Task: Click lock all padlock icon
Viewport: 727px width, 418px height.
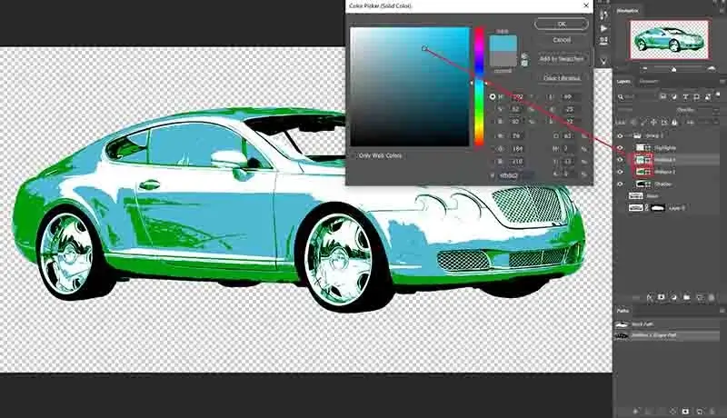Action: (x=674, y=123)
